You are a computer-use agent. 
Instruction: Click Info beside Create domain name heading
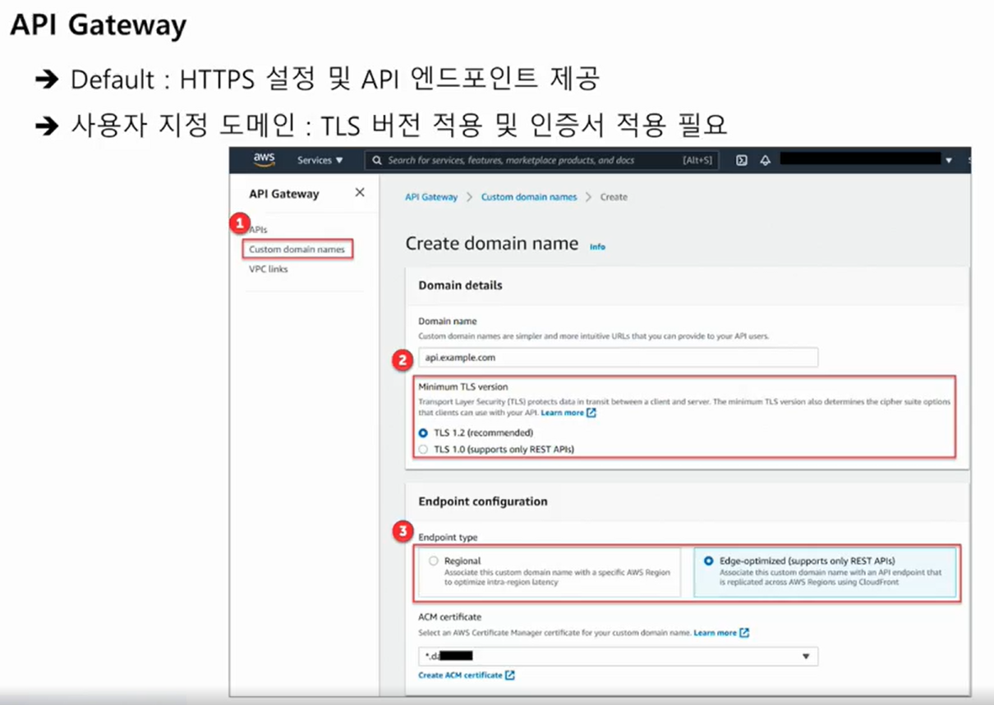[x=598, y=245]
